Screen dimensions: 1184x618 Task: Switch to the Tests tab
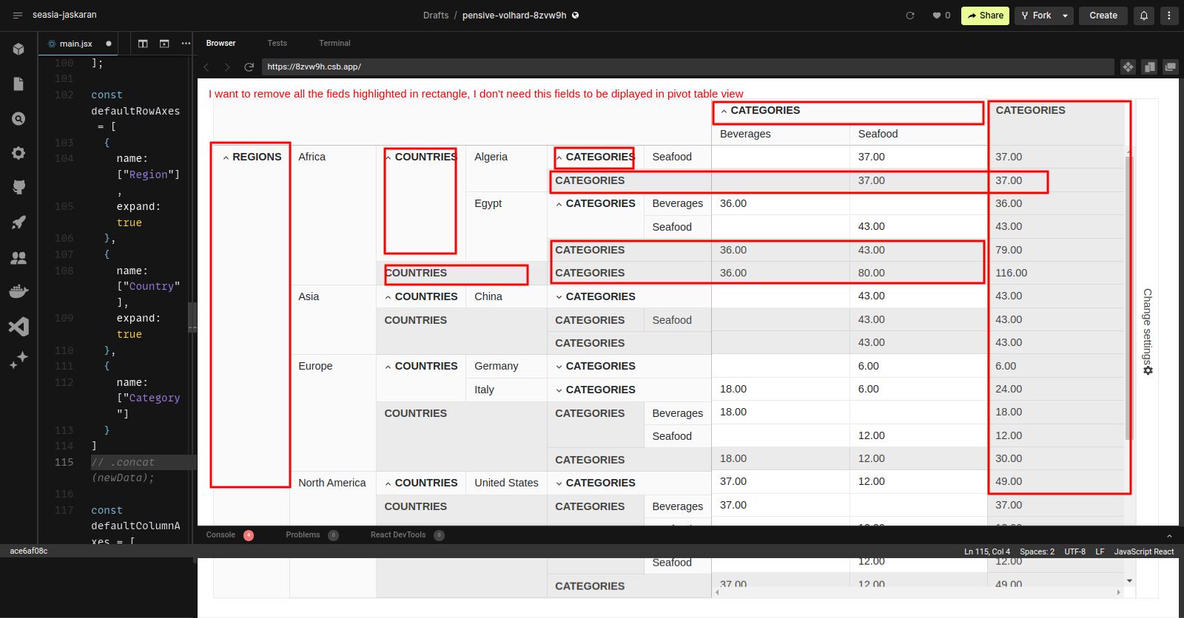[x=277, y=44]
